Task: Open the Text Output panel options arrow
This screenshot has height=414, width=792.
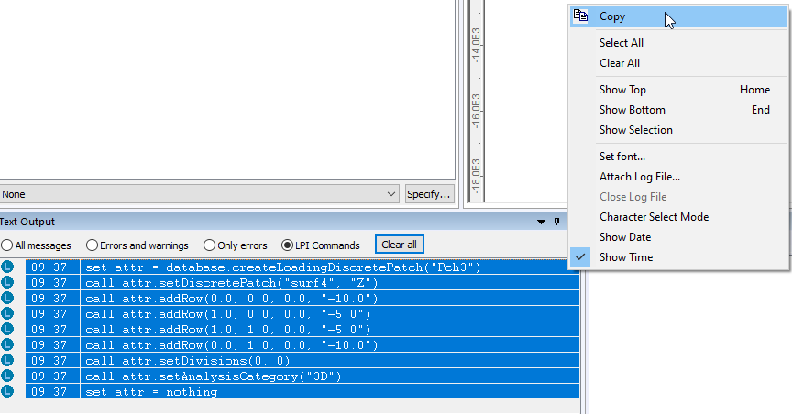Action: point(541,222)
